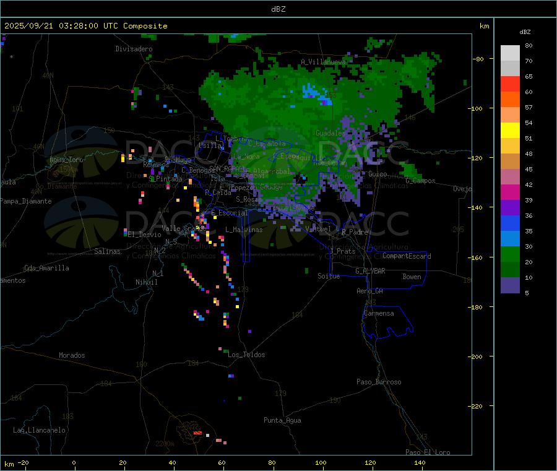
Task: Click the Aero_GA location label
Action: pyautogui.click(x=370, y=291)
